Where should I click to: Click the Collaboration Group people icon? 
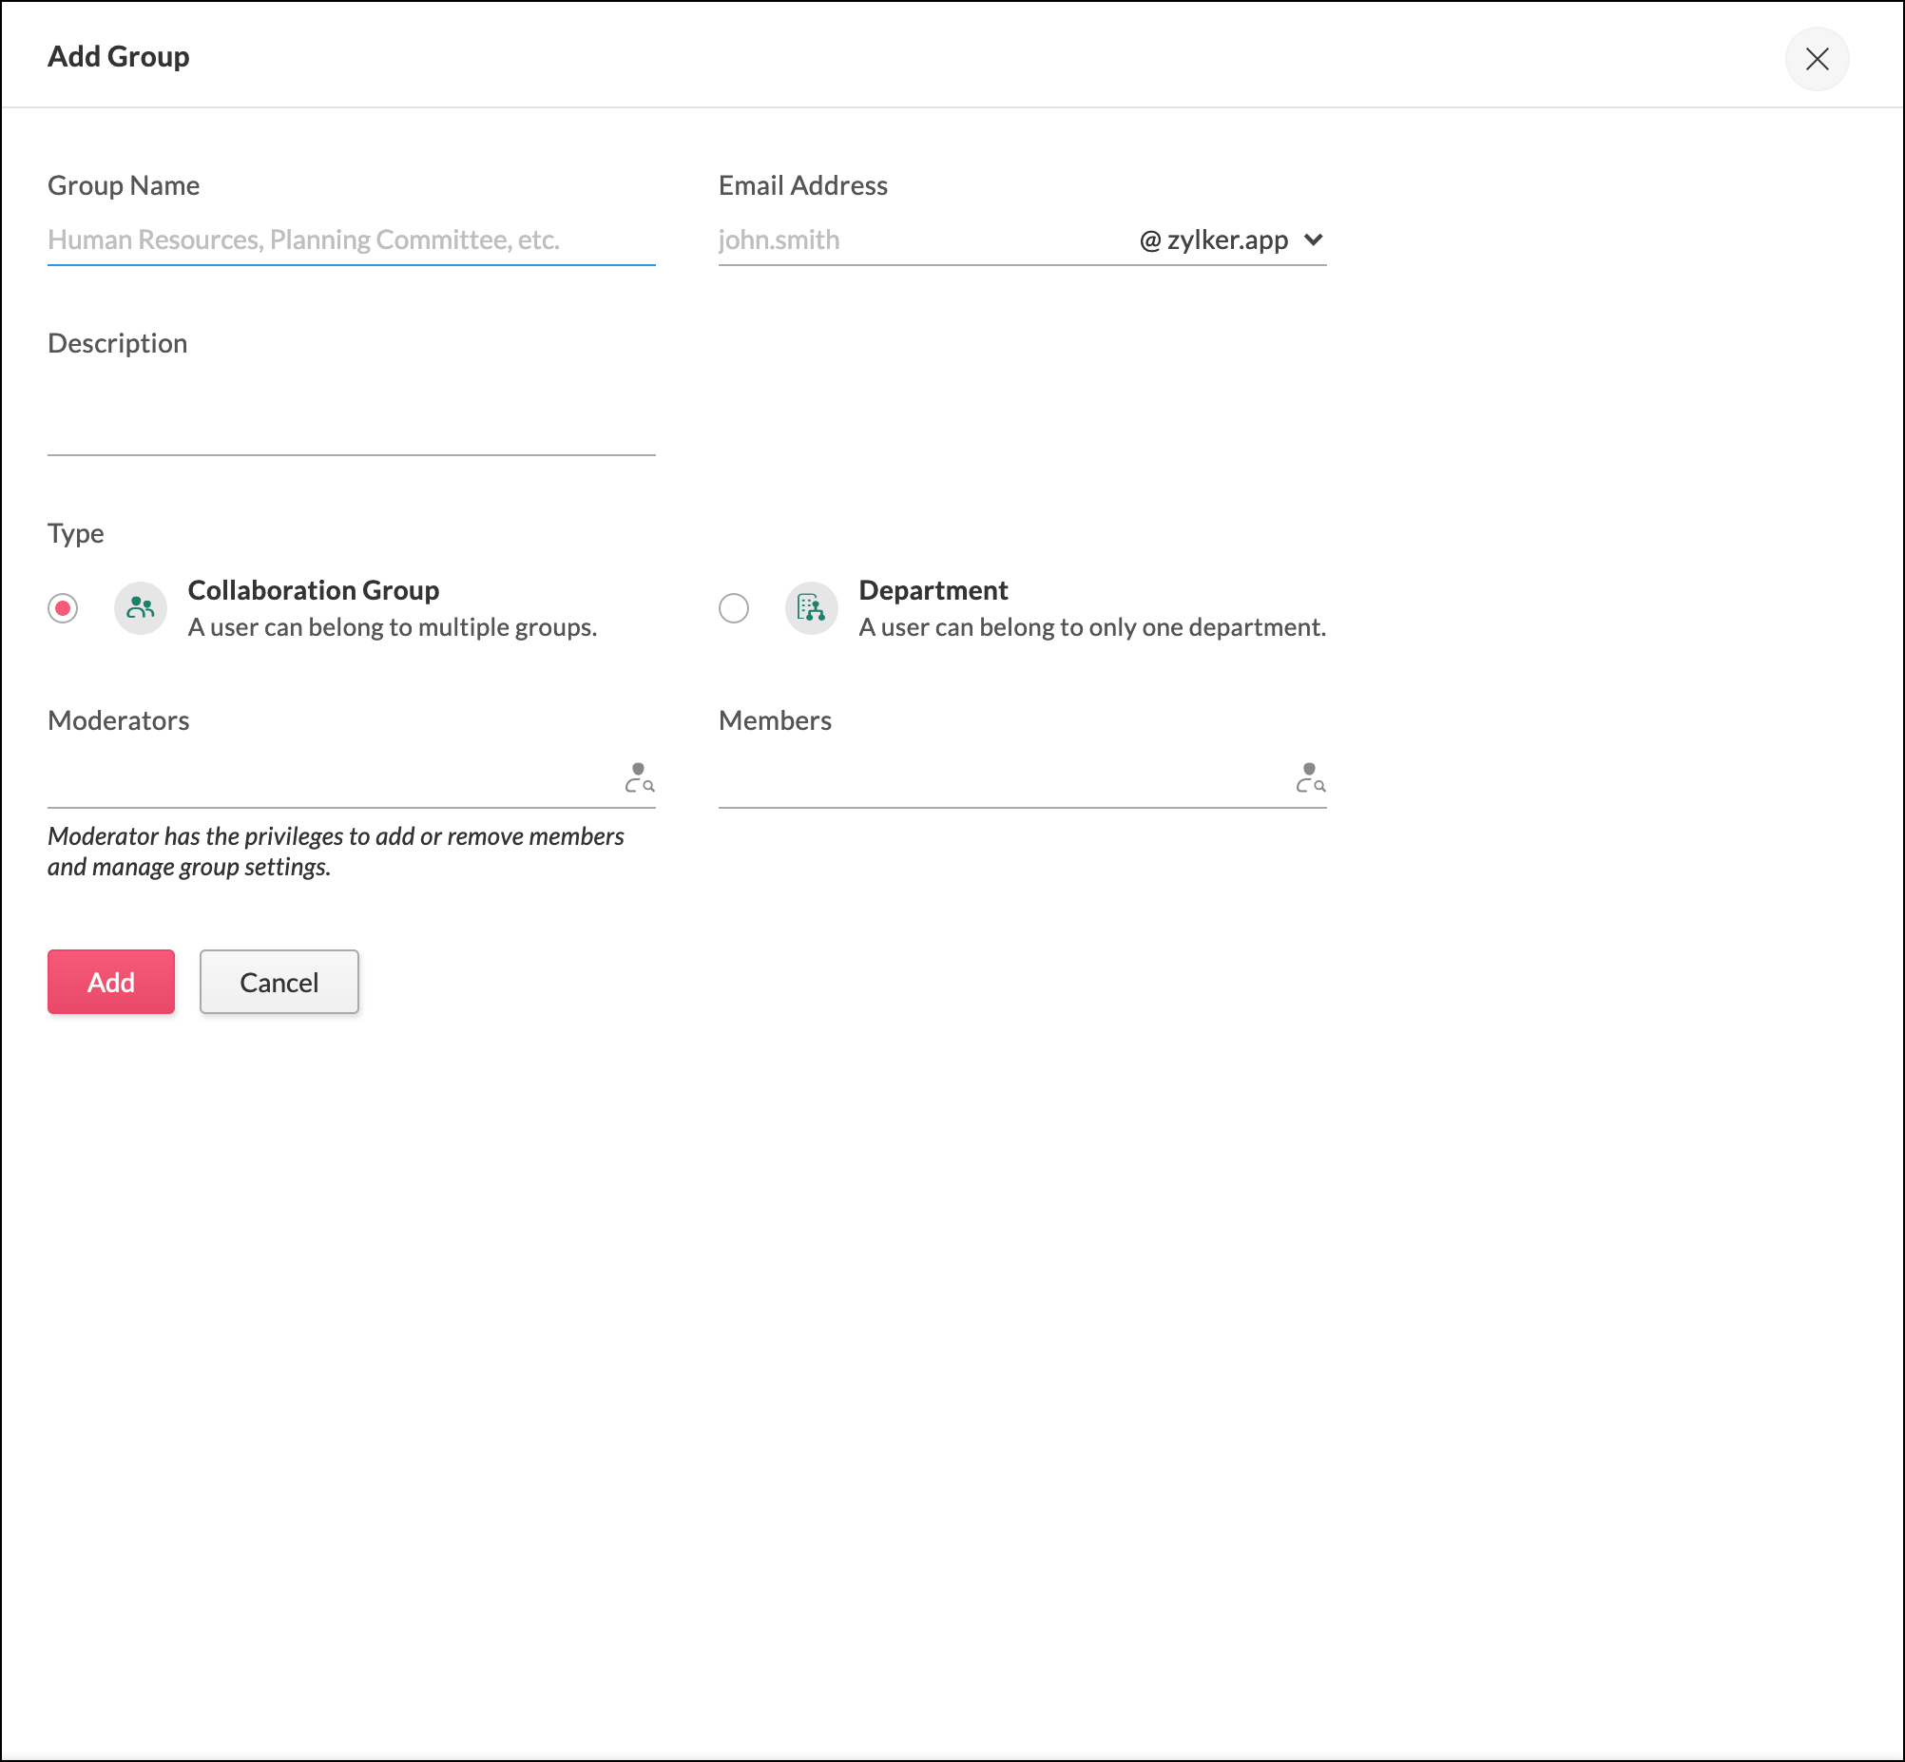(x=141, y=608)
